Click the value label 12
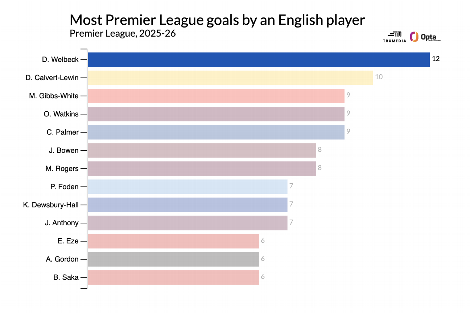Screen dimensions: 470x313 [436, 59]
